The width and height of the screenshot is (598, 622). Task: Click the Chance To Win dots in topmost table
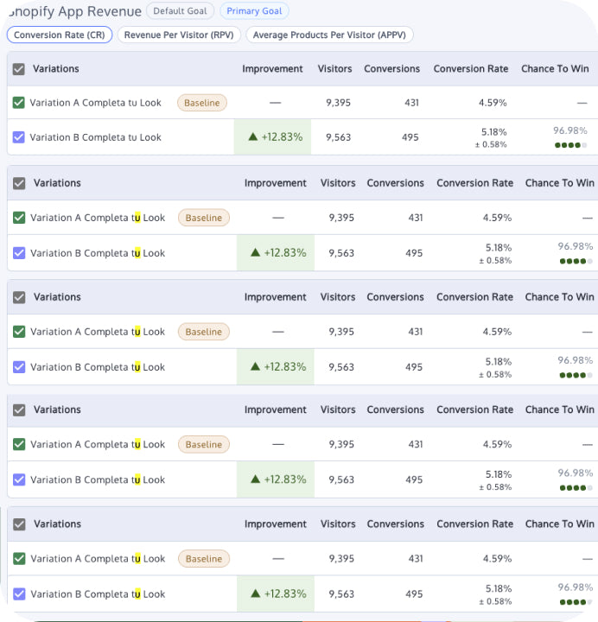[x=569, y=145]
